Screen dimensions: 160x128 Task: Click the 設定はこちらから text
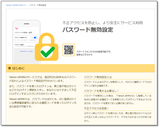point(84,55)
